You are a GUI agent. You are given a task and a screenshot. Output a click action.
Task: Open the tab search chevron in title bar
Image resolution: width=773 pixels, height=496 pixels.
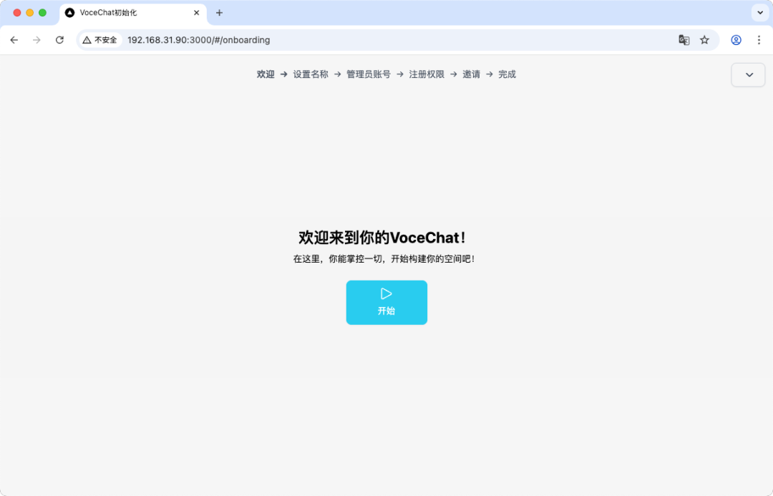[760, 12]
